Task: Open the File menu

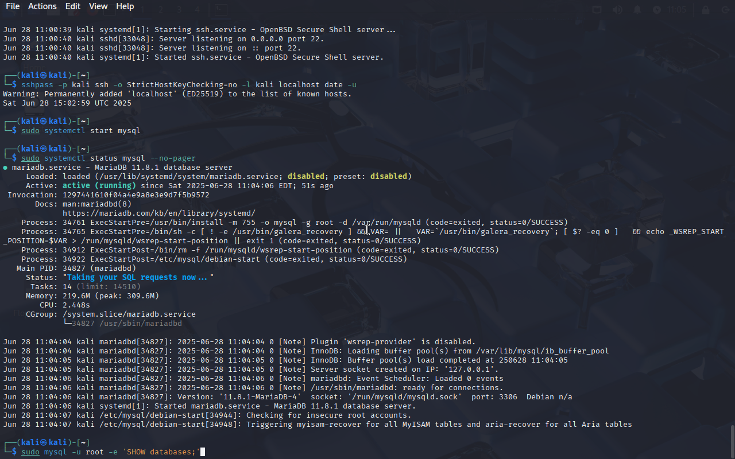Action: click(13, 6)
